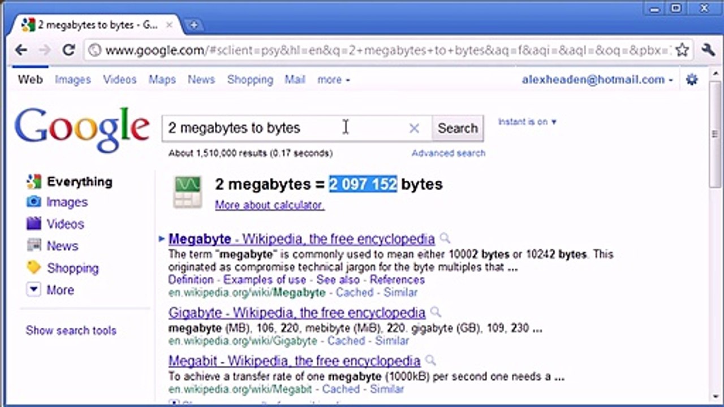
Task: Open Similar link for Megabyte result
Action: pos(400,293)
